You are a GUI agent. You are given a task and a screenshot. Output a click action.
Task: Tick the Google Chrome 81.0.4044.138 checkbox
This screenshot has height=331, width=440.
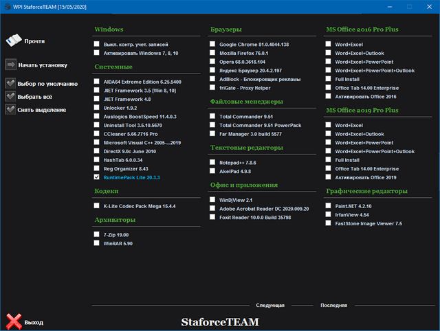point(212,44)
